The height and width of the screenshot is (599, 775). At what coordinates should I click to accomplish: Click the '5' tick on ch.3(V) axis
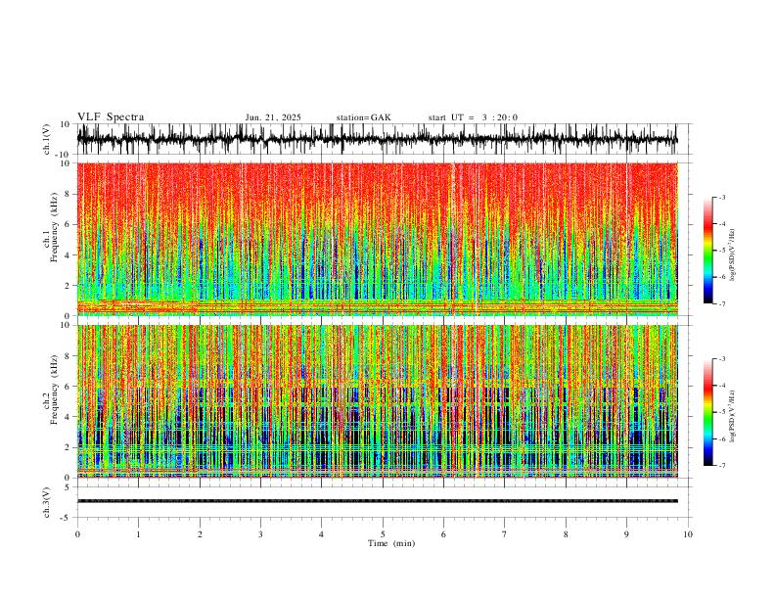[x=68, y=487]
